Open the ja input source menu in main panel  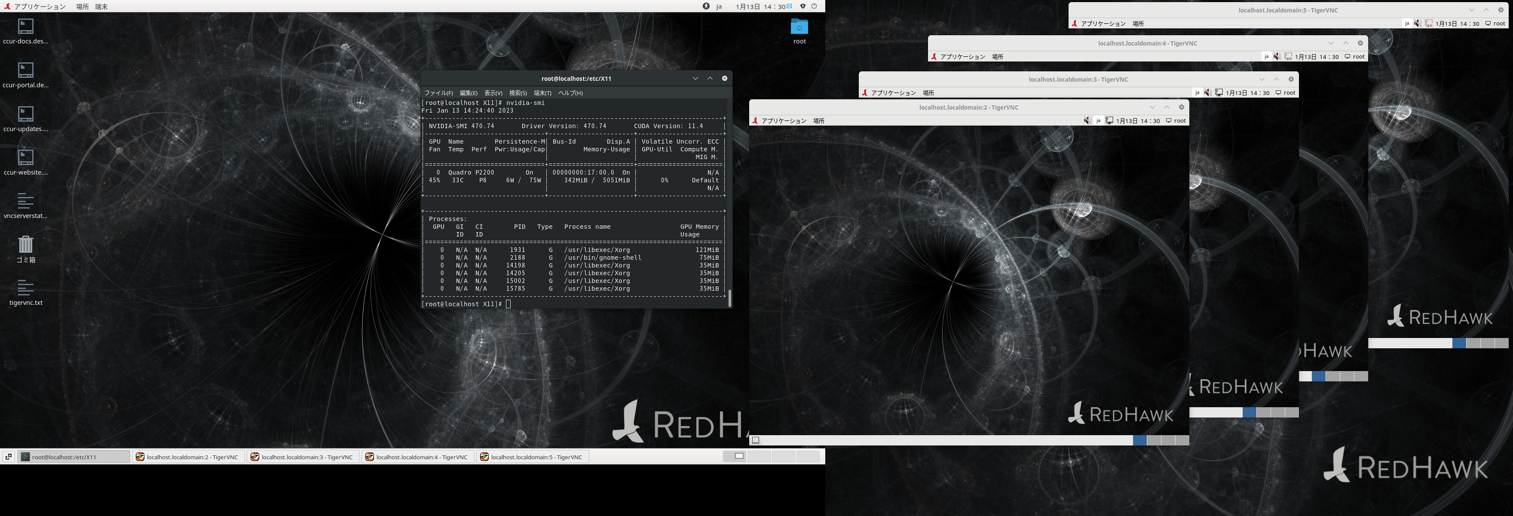pos(719,6)
